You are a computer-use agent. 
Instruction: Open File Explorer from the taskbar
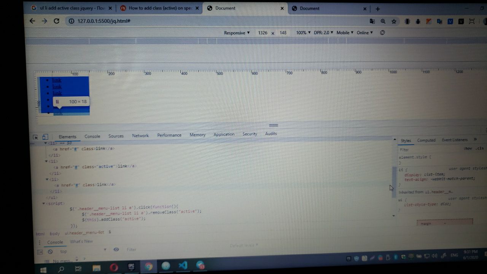coord(96,268)
